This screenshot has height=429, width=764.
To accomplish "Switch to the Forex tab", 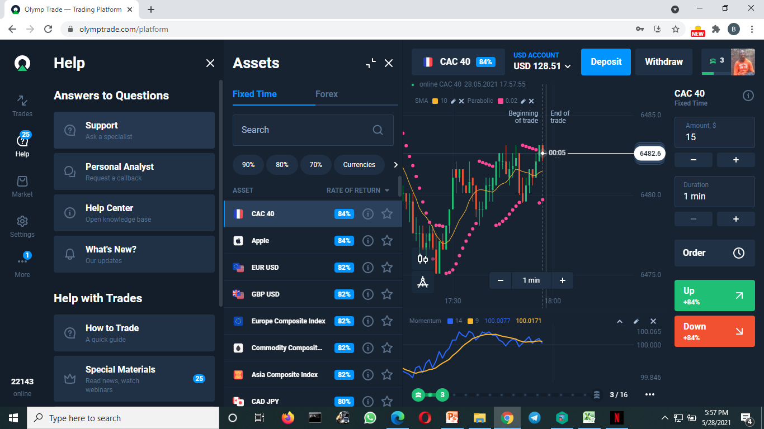I will (x=327, y=94).
